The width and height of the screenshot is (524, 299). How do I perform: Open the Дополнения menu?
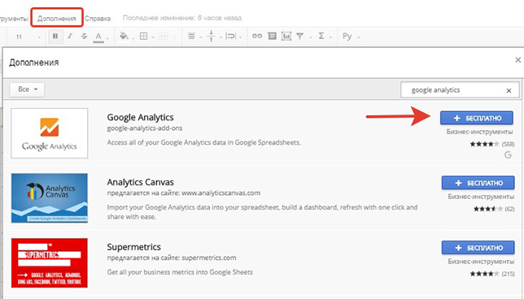point(56,19)
